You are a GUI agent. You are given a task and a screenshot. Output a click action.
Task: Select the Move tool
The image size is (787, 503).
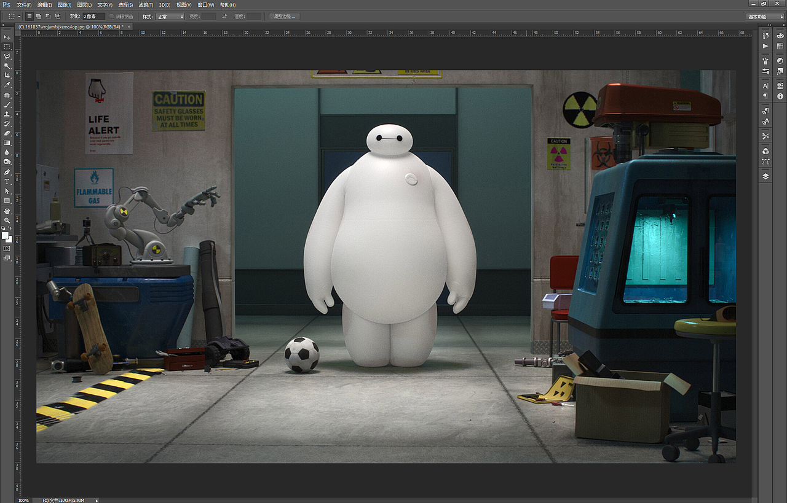tap(7, 37)
